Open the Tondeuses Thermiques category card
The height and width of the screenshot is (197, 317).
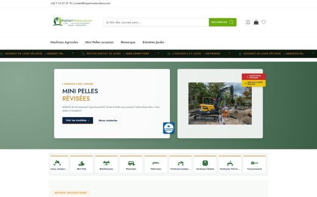229,164
